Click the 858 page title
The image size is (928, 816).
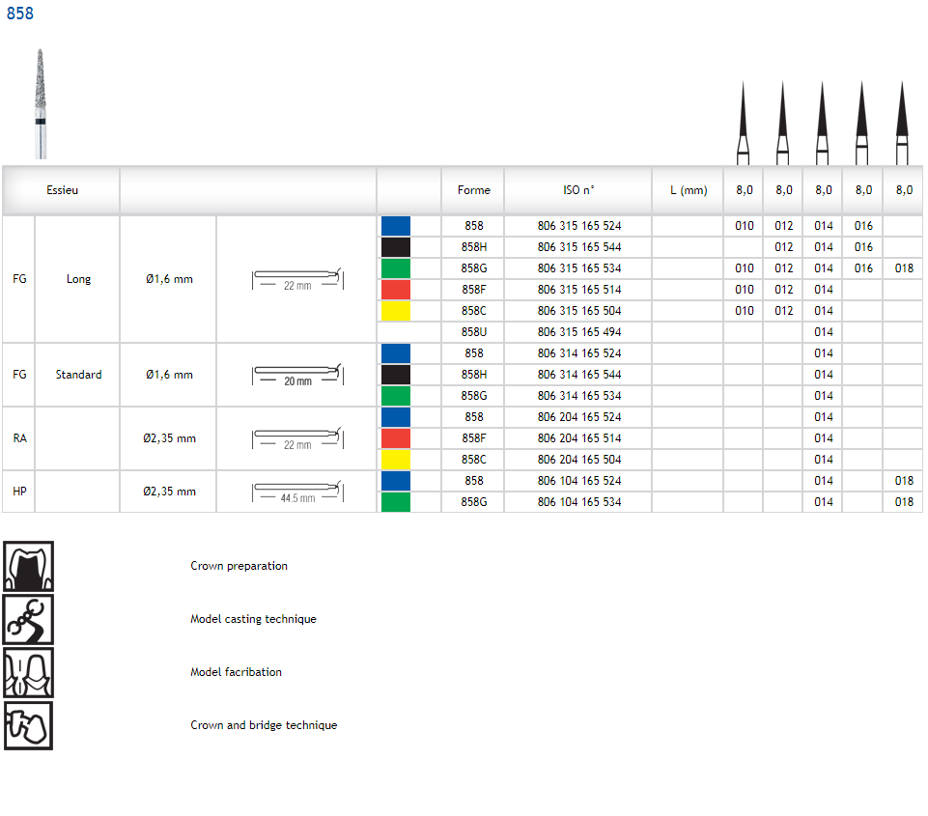pyautogui.click(x=20, y=14)
